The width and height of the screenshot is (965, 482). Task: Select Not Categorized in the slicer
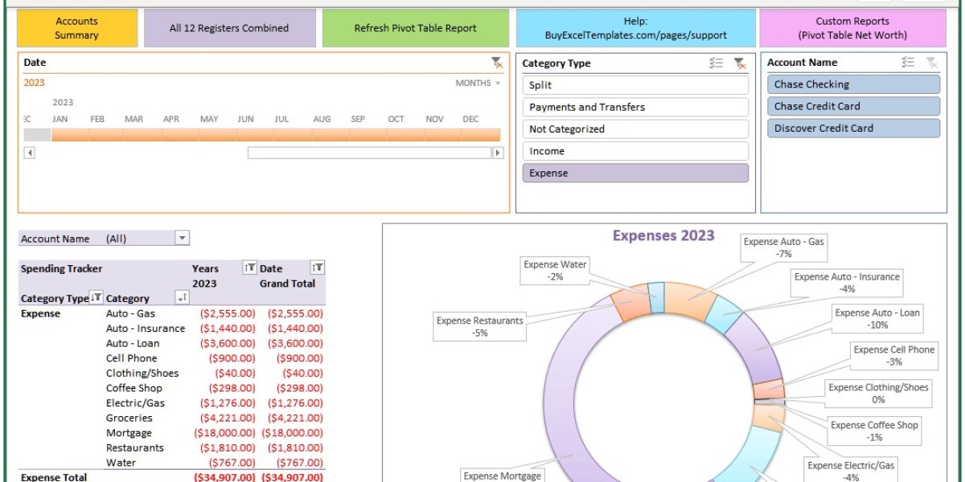(x=635, y=129)
